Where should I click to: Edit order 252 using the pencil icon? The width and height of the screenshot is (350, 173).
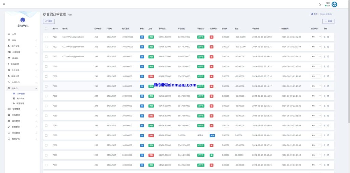tap(325, 37)
